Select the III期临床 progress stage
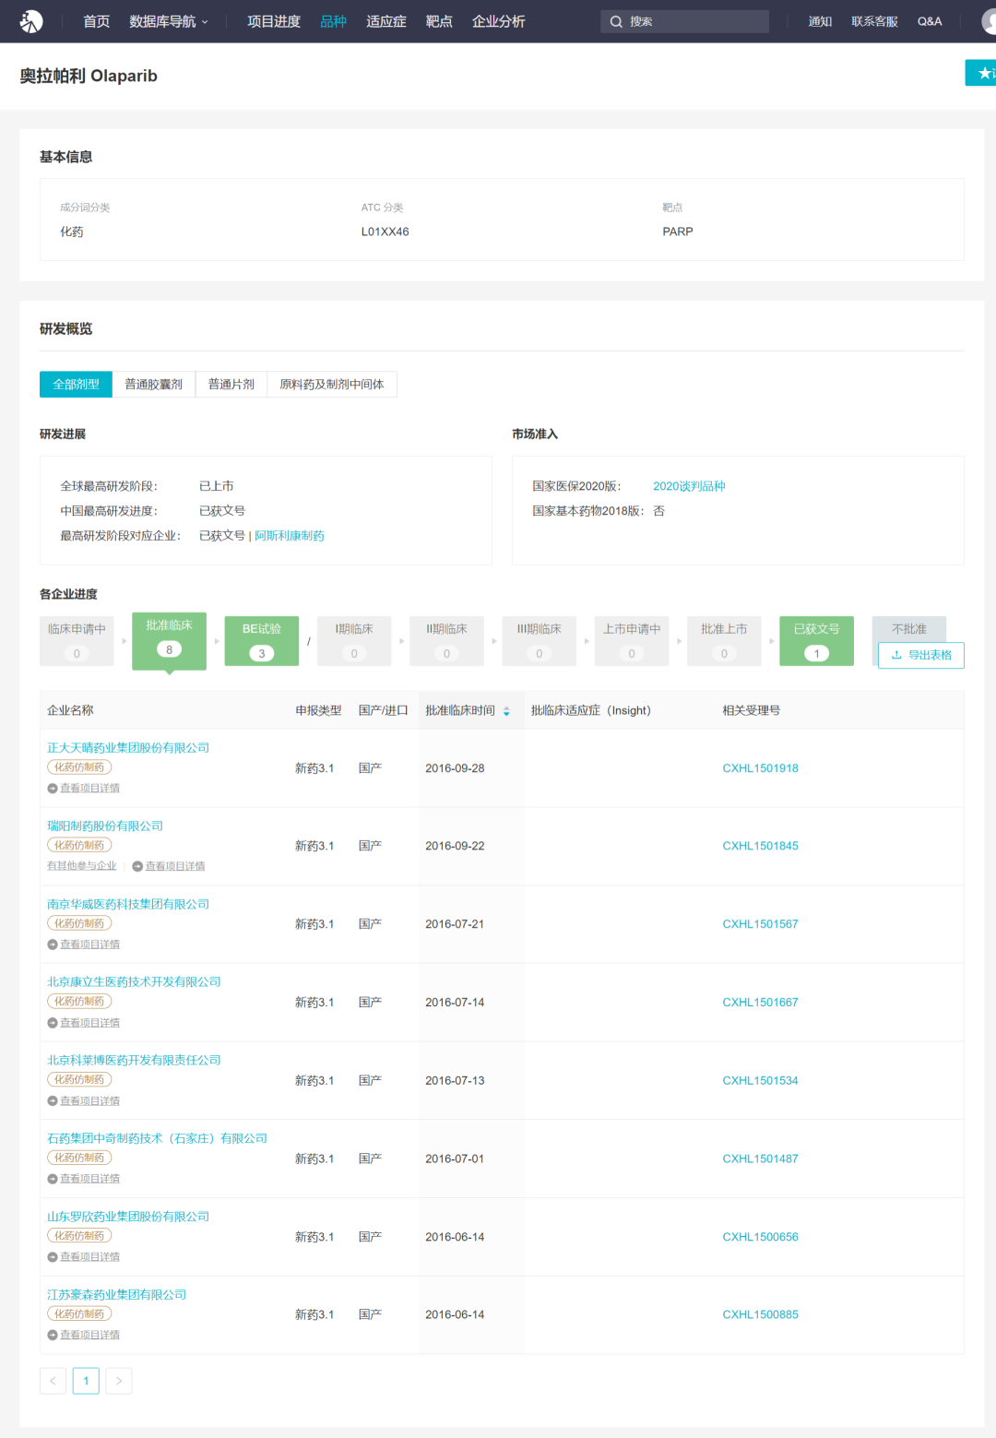996x1438 pixels. [x=539, y=641]
